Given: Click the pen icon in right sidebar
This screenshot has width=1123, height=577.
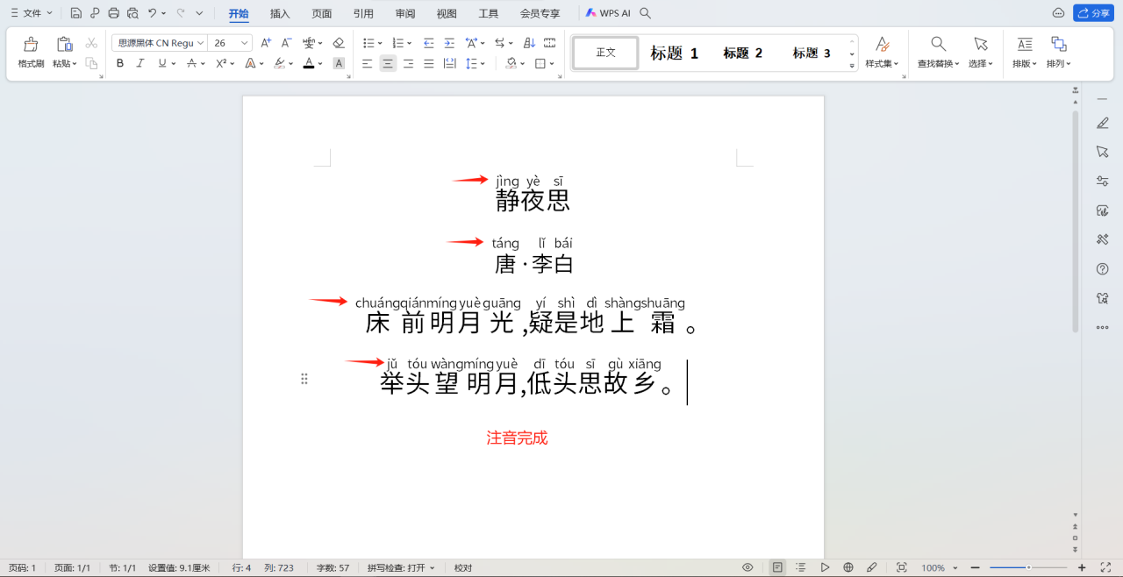Looking at the screenshot, I should 1103,124.
